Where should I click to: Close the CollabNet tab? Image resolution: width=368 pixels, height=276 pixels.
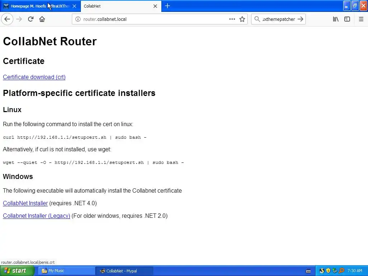155,6
